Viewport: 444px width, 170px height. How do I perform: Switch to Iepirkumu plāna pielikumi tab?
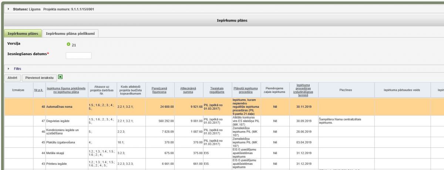coord(70,34)
